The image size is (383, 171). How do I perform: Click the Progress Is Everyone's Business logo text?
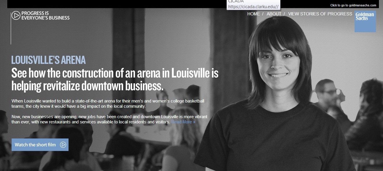[x=46, y=15]
